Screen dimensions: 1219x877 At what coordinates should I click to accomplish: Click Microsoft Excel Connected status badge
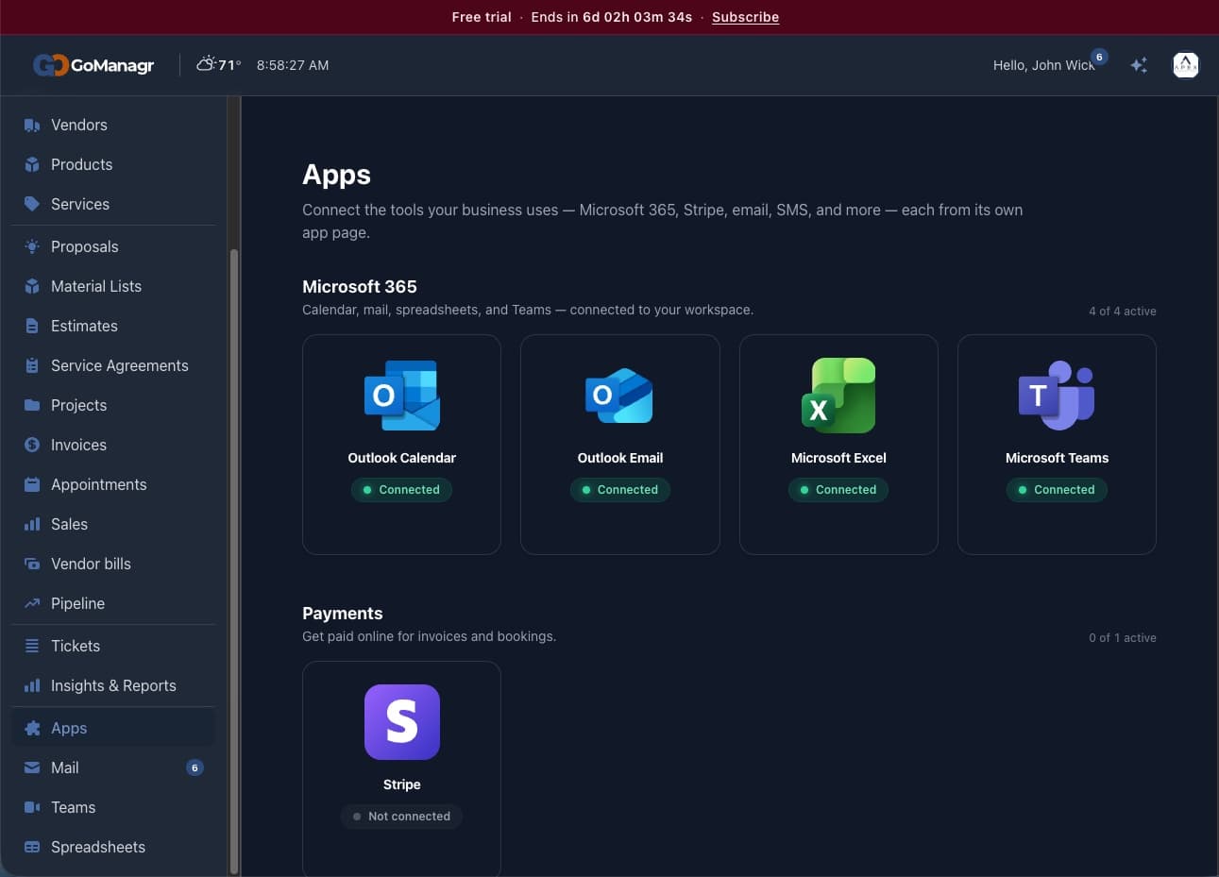[838, 490]
